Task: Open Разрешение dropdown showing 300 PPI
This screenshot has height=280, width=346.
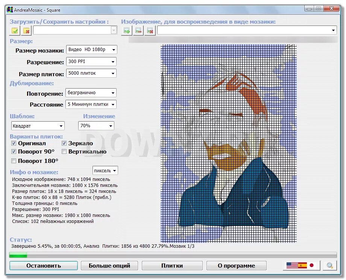Action: pyautogui.click(x=91, y=62)
